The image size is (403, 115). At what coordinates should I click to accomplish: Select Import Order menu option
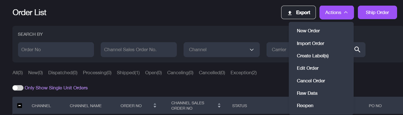pyautogui.click(x=310, y=43)
